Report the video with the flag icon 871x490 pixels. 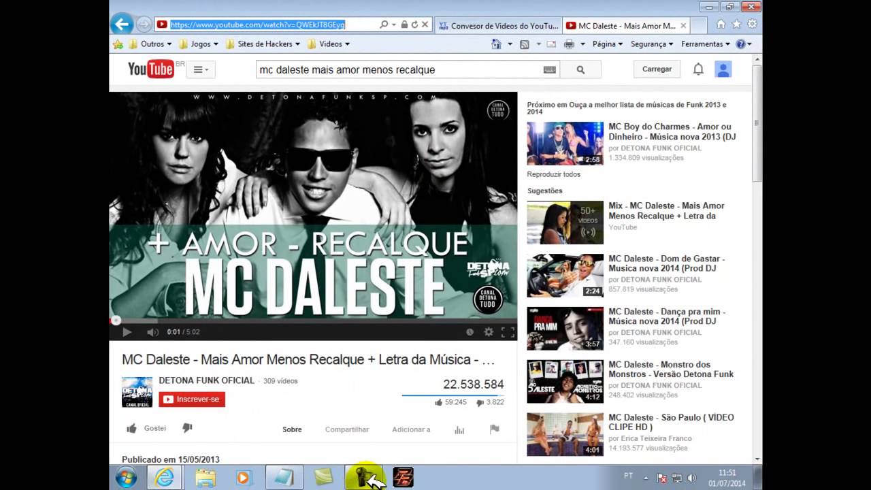(x=495, y=429)
